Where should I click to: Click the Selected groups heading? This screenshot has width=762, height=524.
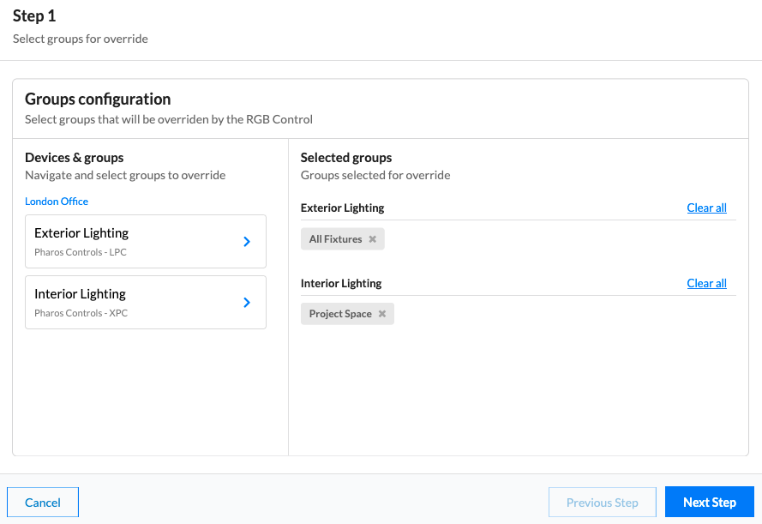click(346, 158)
